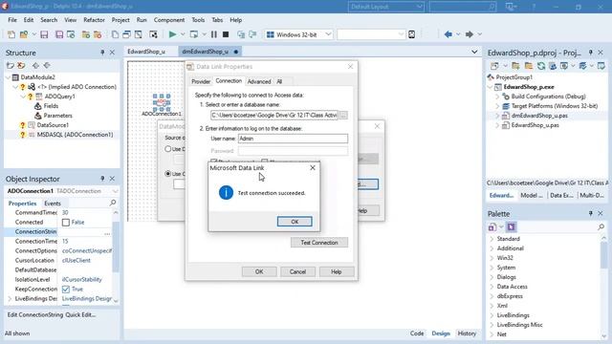Screen dimensions: 612x344
Task: Click Help in Data Link Properties
Action: (x=337, y=271)
